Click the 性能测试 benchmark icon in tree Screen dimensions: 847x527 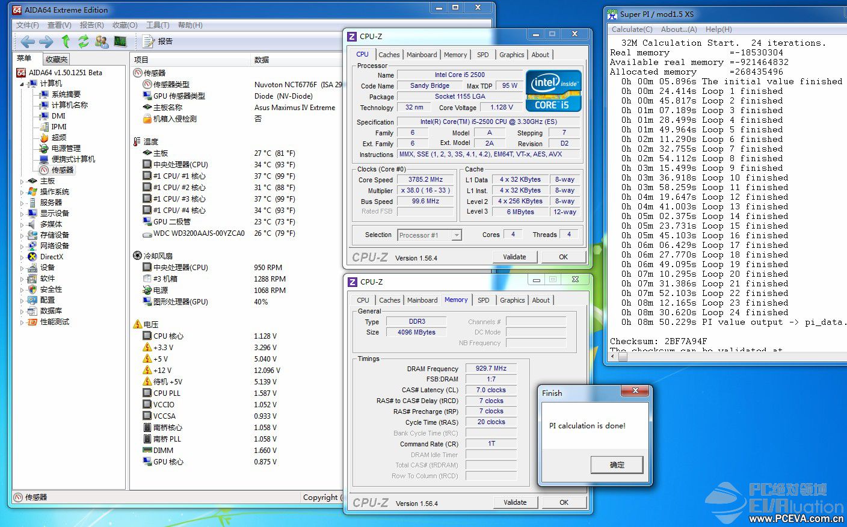tap(32, 322)
